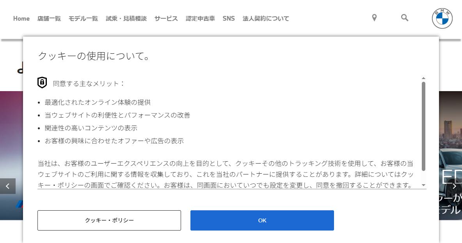The height and width of the screenshot is (243, 462).
Task: Click scrollbar down arrow in cookie text
Action: point(423,185)
